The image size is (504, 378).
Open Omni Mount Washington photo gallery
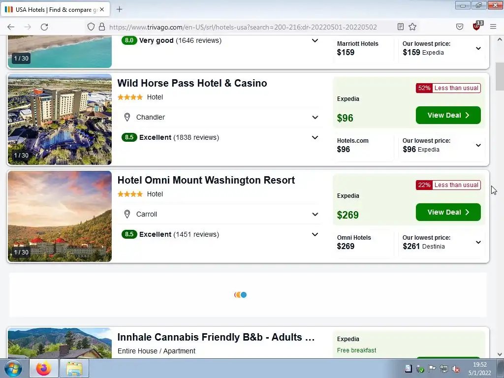click(x=60, y=217)
